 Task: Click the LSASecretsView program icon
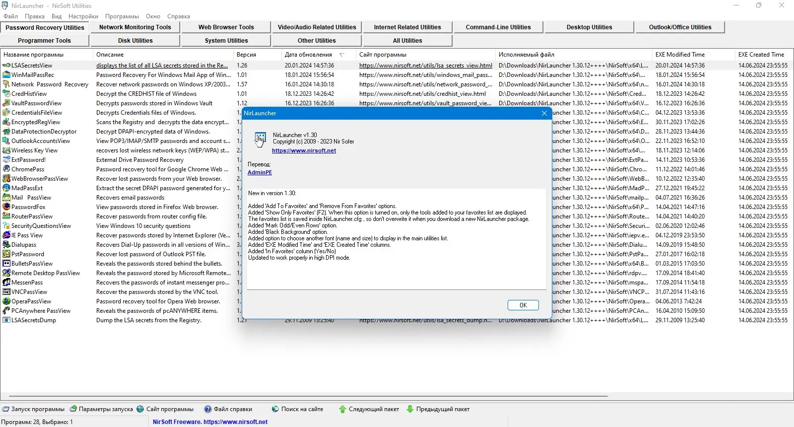pyautogui.click(x=6, y=66)
